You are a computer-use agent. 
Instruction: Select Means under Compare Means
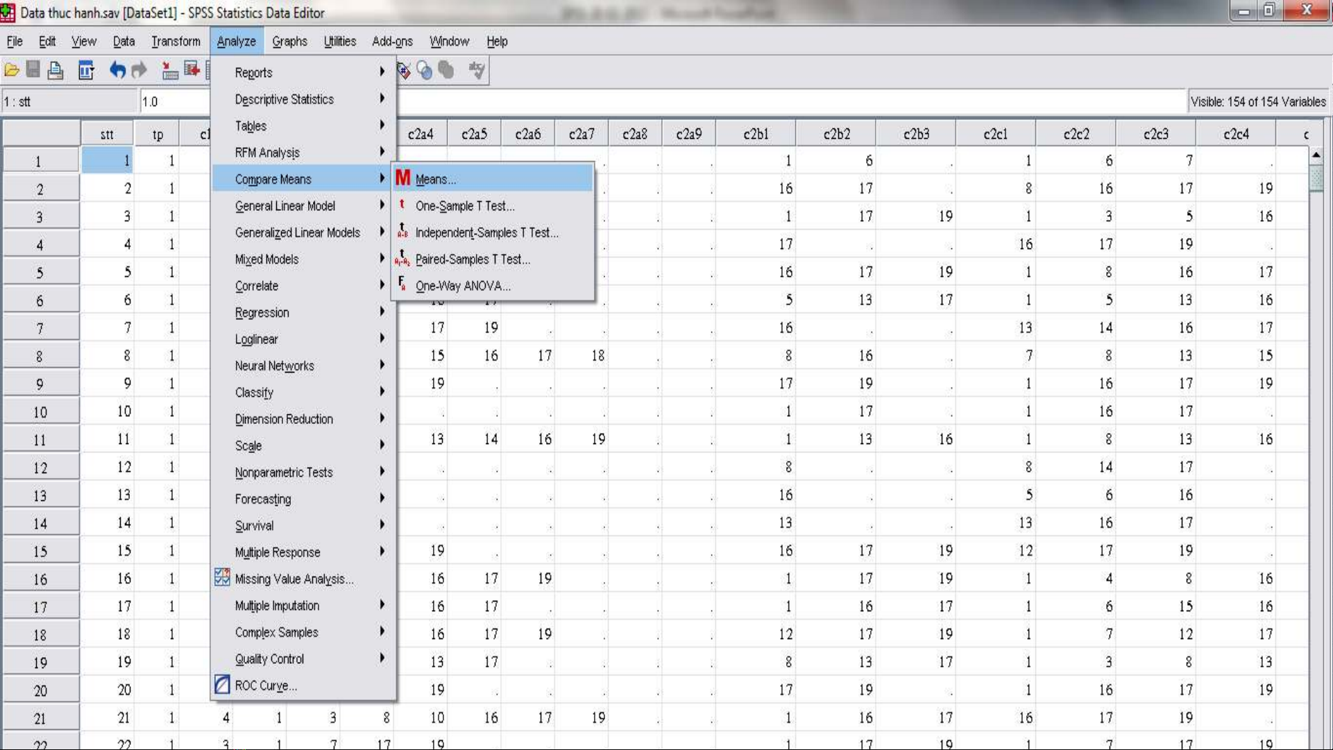(435, 179)
